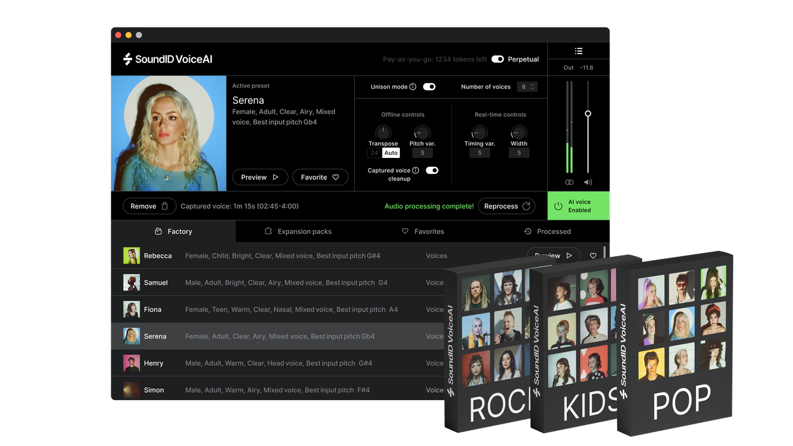The image size is (793, 446).
Task: Click the SoundID VoiceAI logo
Action: click(166, 59)
